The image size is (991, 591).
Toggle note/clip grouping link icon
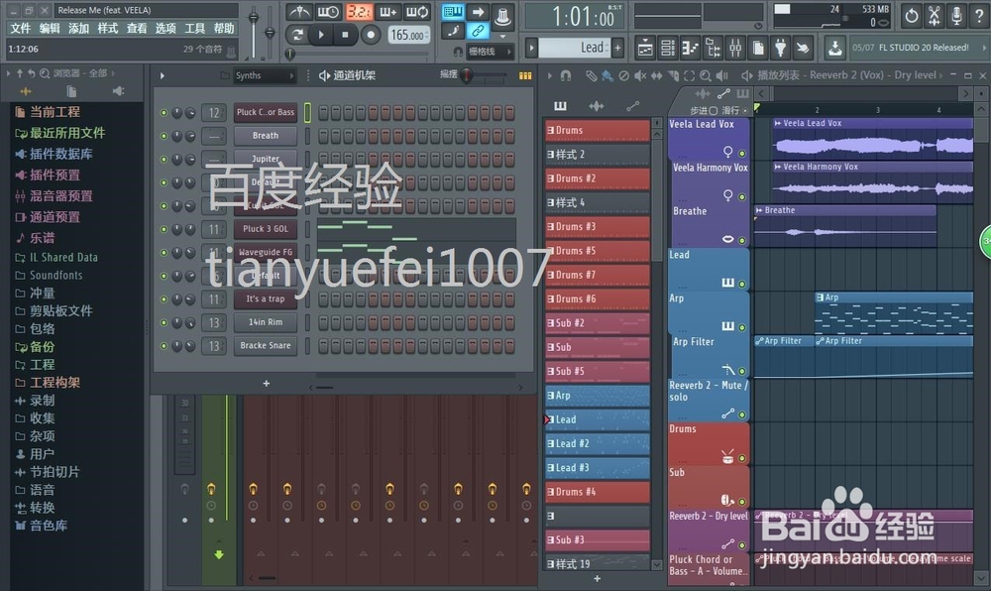(x=478, y=31)
